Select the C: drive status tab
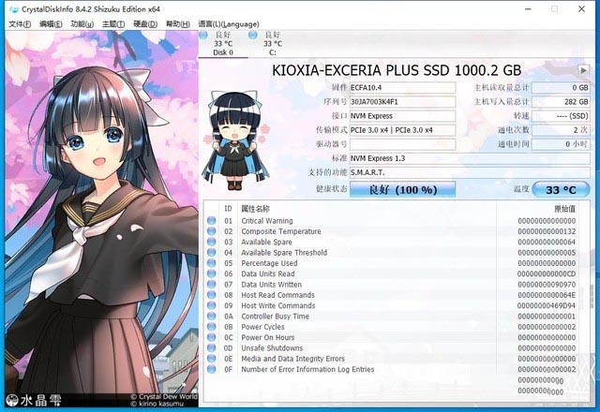The image size is (600, 412). pos(273,44)
